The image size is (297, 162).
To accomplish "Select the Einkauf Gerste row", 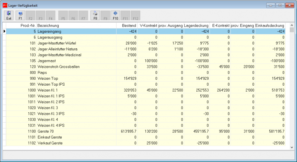I will click(146, 137).
